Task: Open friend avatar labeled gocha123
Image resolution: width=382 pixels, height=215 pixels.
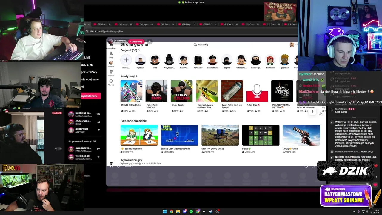Action: (285, 60)
